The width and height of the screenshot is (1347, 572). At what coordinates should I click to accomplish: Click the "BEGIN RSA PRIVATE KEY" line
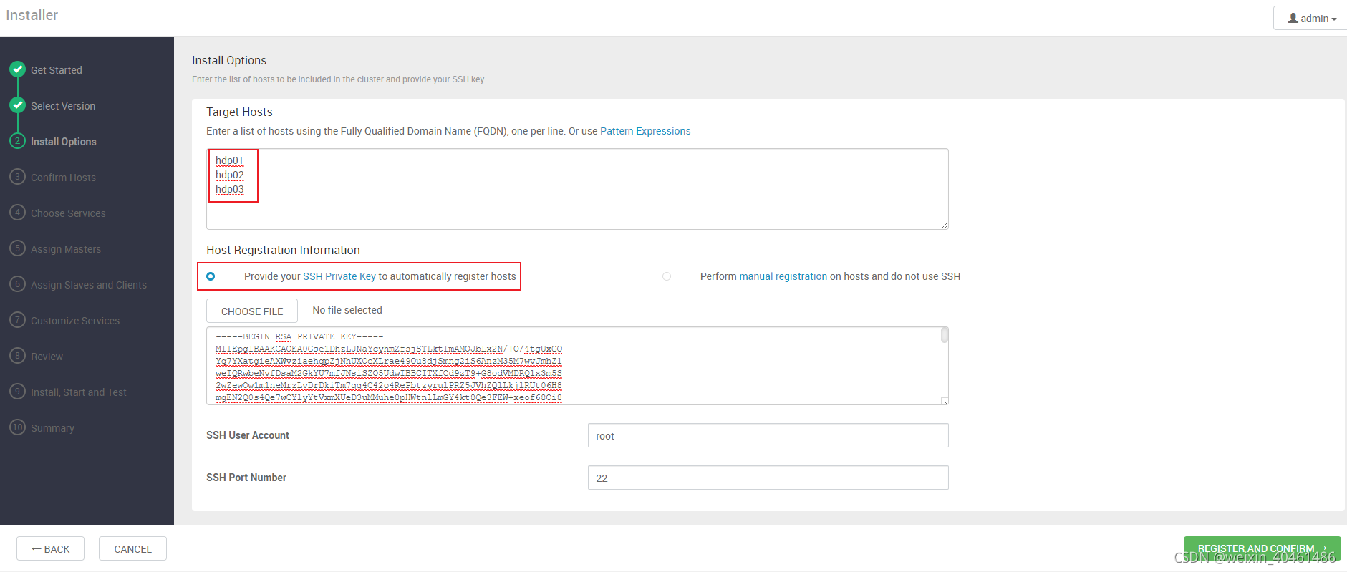[299, 336]
